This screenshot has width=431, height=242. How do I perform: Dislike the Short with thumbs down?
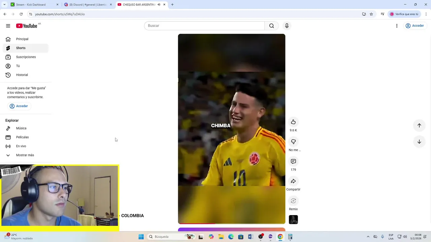pos(293,142)
